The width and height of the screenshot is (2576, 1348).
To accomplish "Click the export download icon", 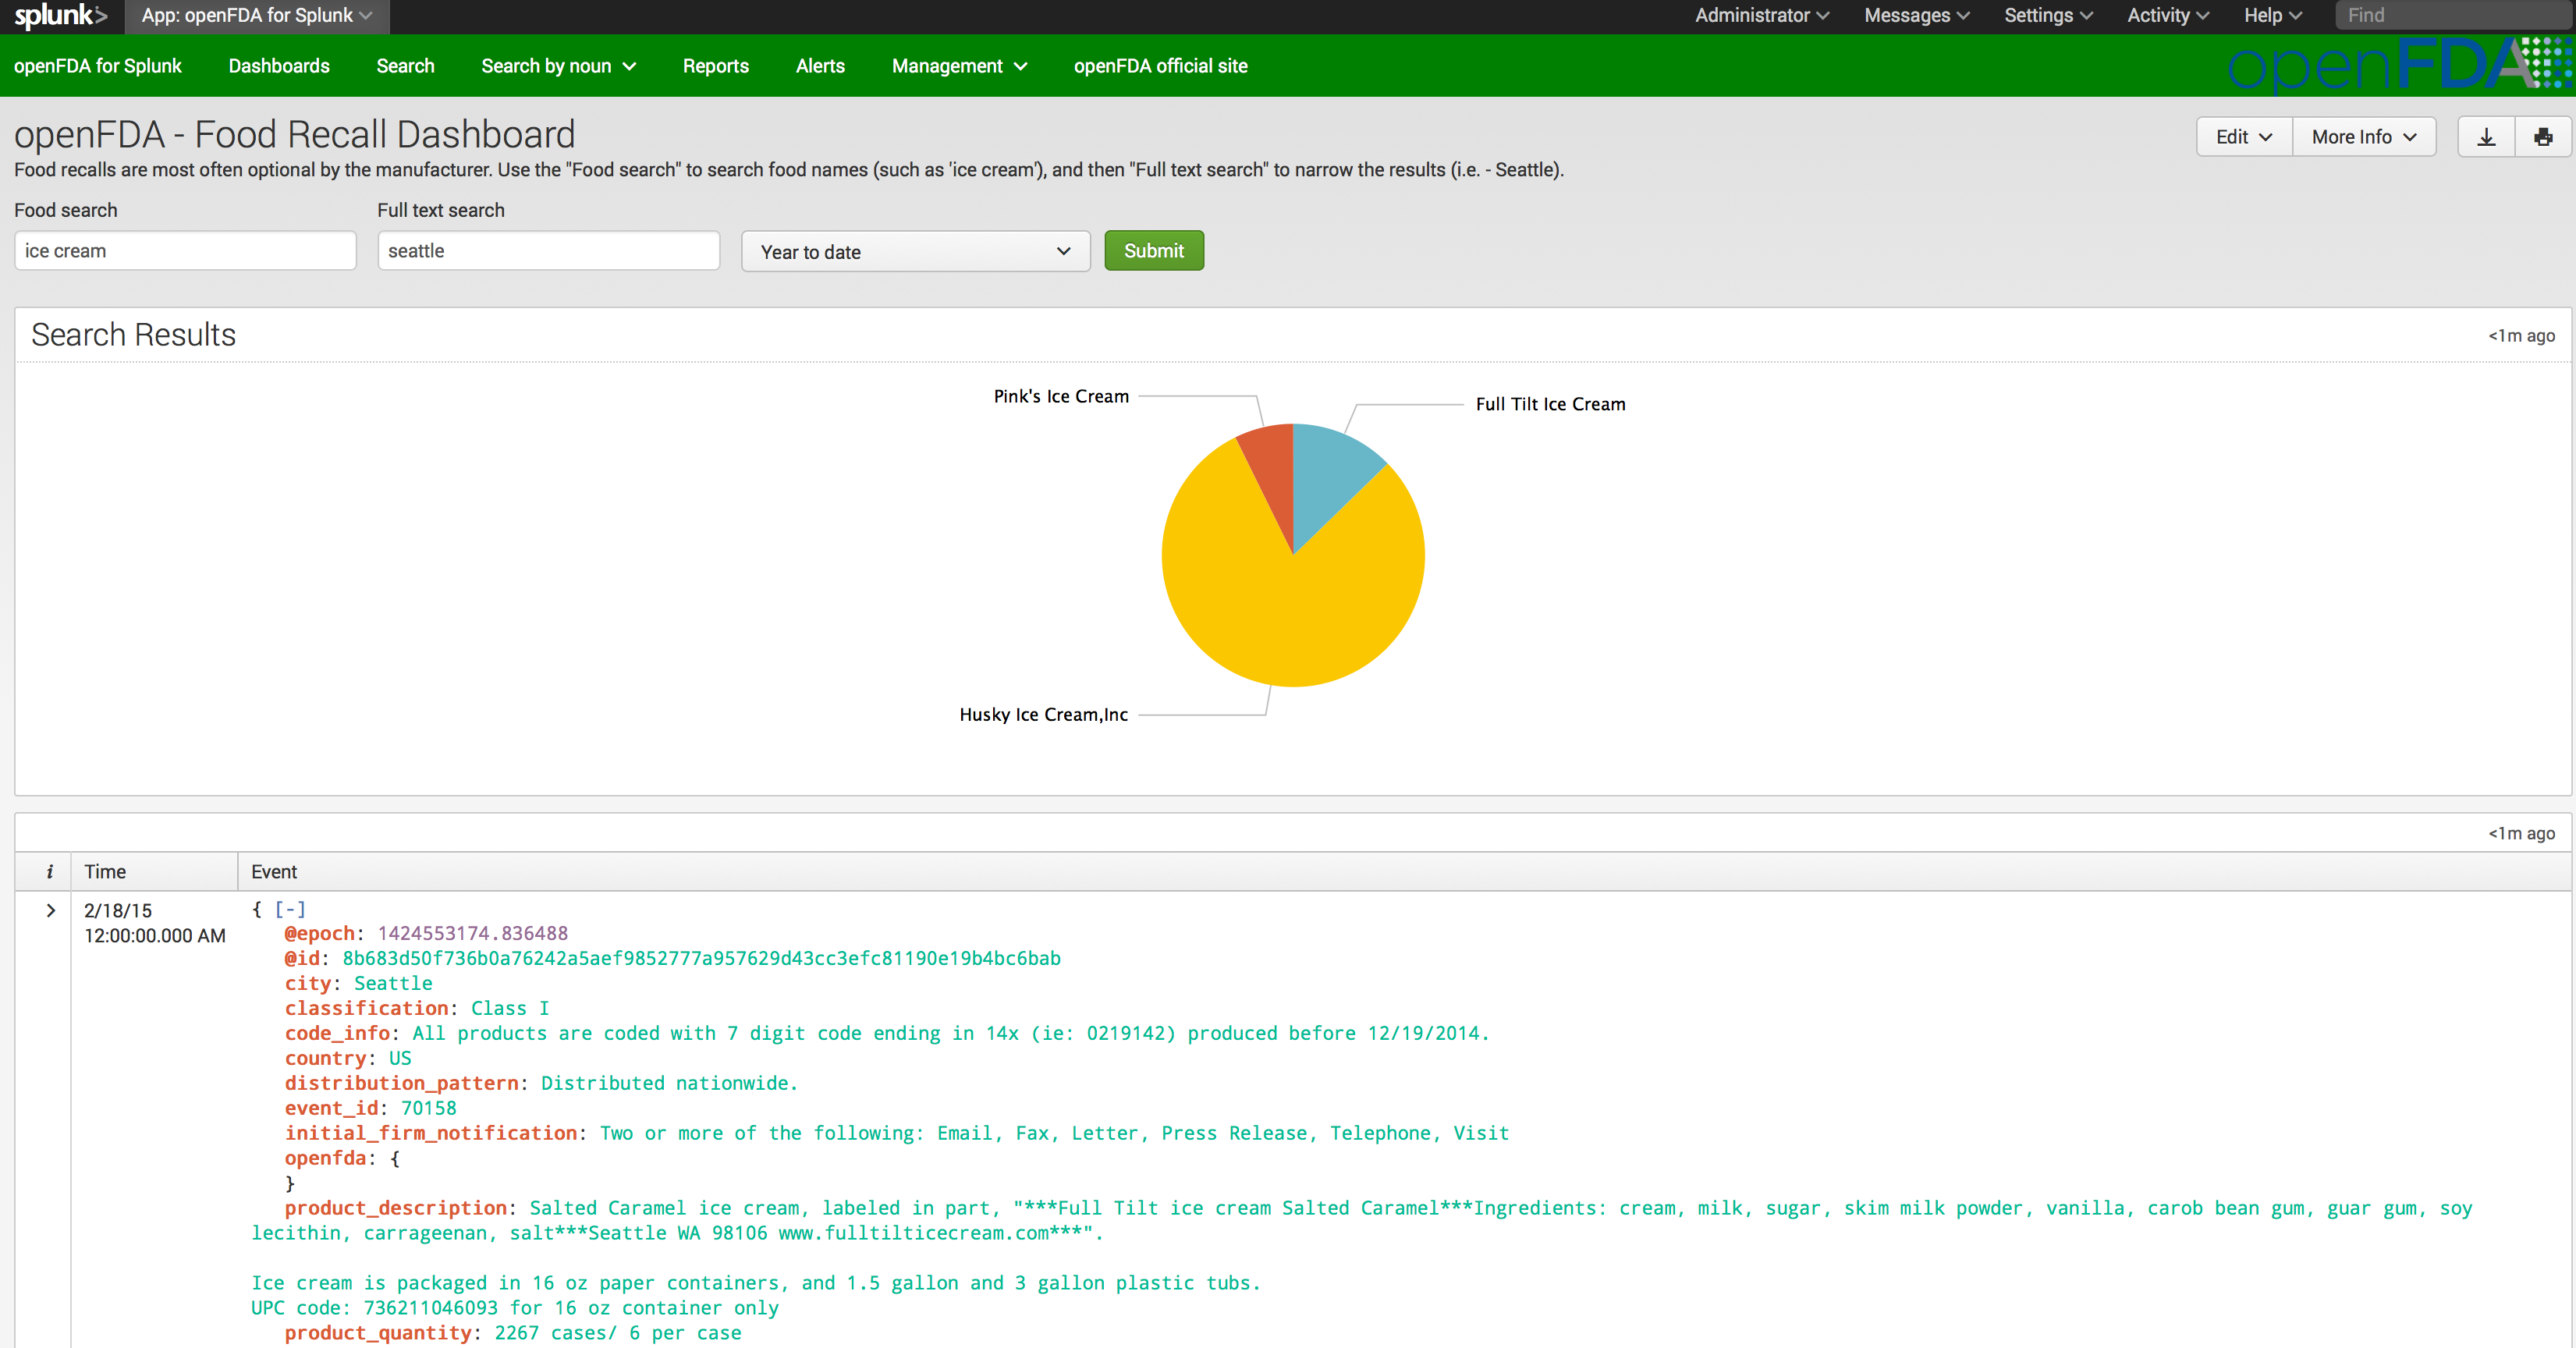I will tap(2486, 137).
